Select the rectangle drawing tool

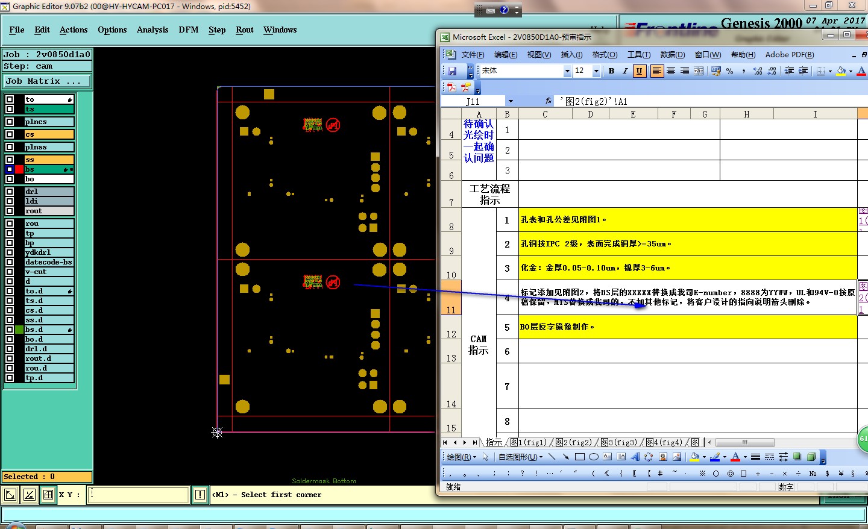pos(580,457)
